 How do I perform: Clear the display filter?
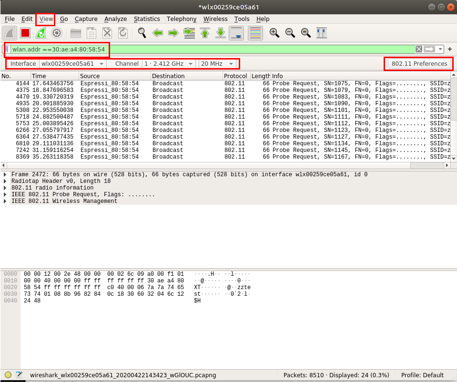point(419,49)
